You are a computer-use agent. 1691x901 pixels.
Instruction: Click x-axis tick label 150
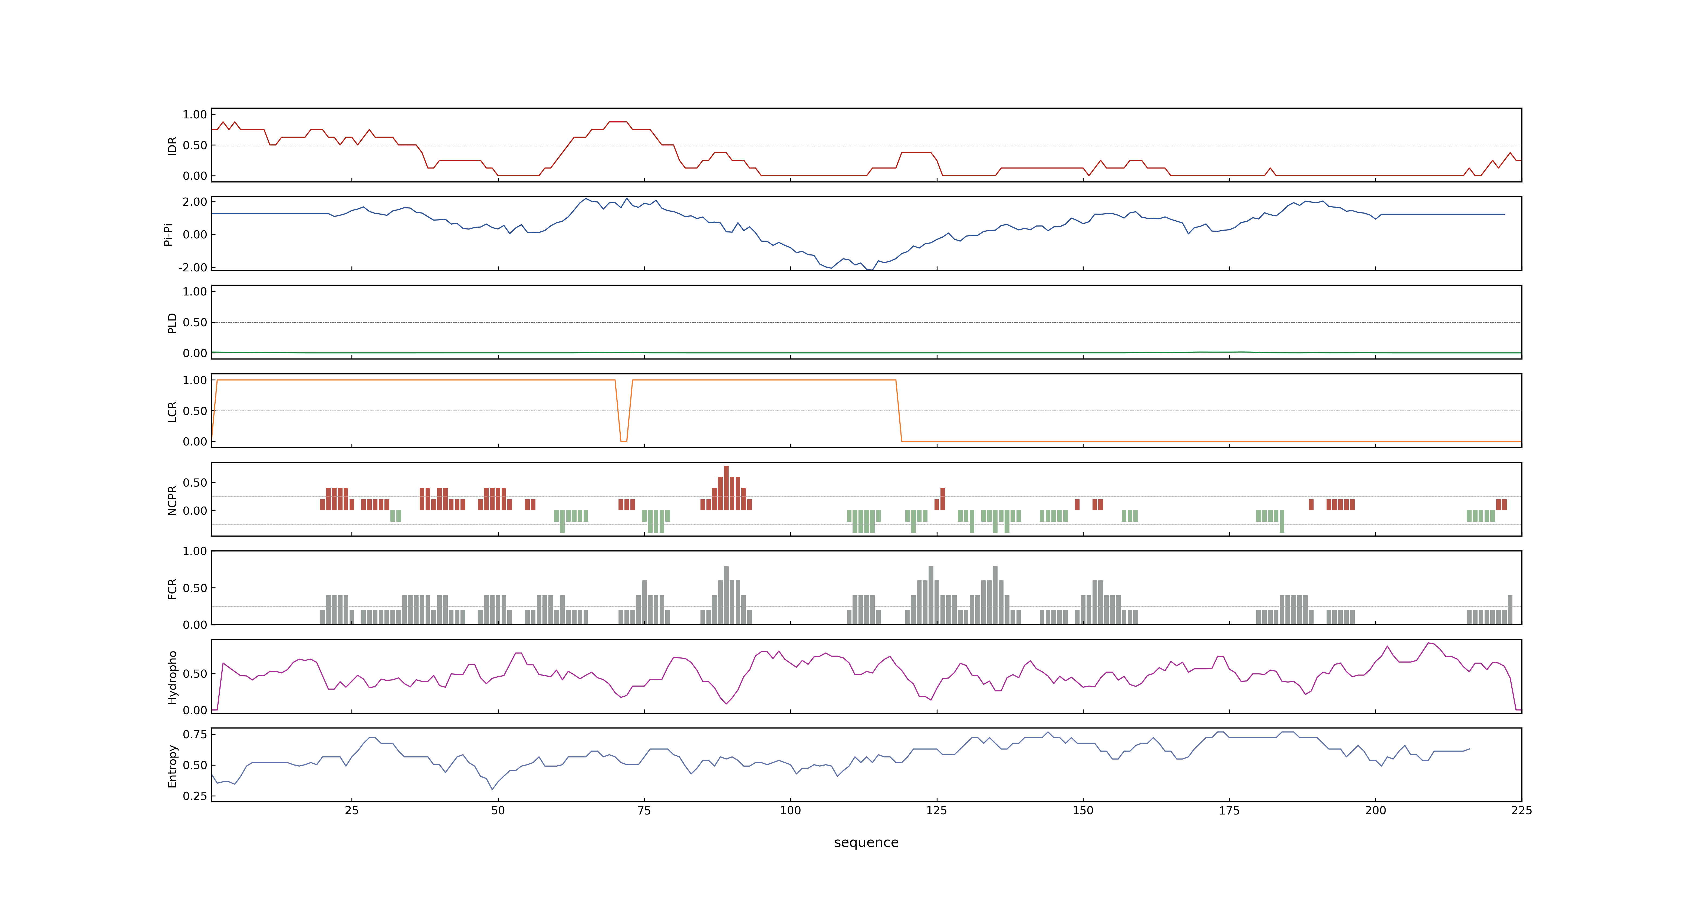[1083, 810]
